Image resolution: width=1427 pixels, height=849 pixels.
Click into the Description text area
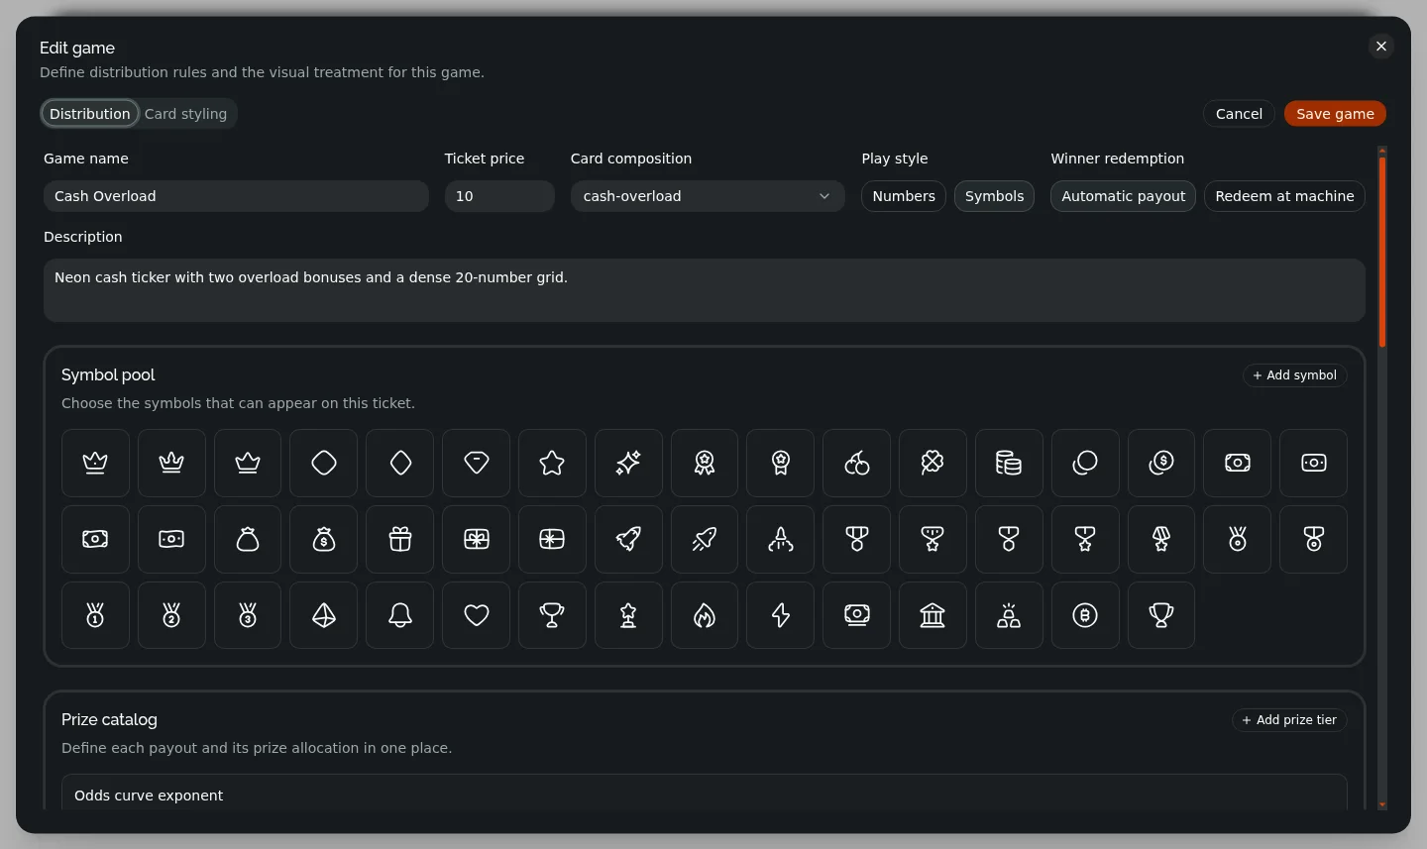coord(705,290)
